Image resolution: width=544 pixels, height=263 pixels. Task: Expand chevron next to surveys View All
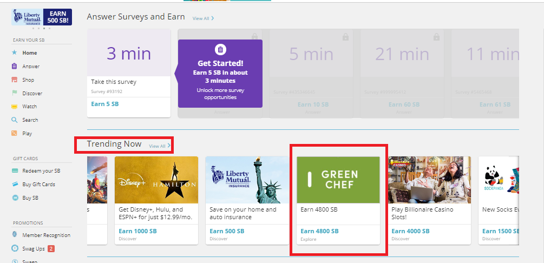point(213,18)
